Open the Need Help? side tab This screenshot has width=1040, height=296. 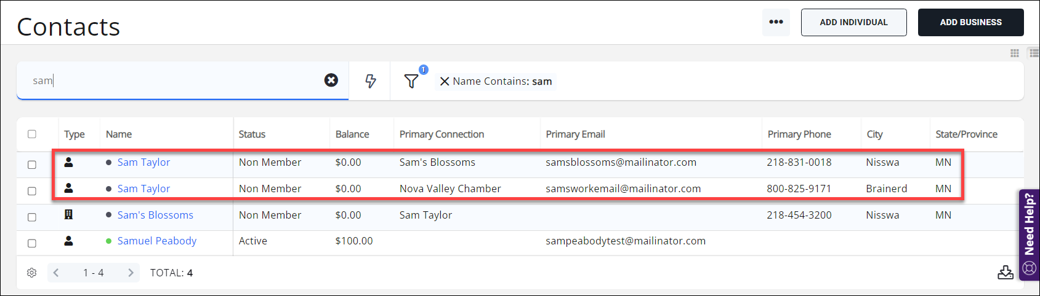[1029, 235]
